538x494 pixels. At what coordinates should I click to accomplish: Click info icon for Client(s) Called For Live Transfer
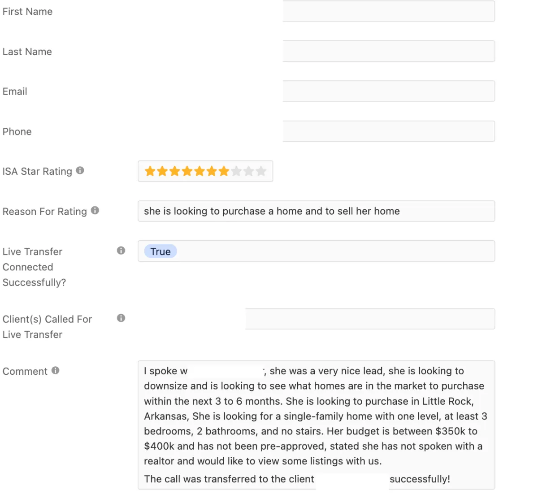pyautogui.click(x=121, y=318)
